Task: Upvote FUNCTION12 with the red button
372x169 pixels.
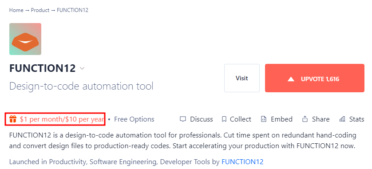Action: (x=315, y=78)
